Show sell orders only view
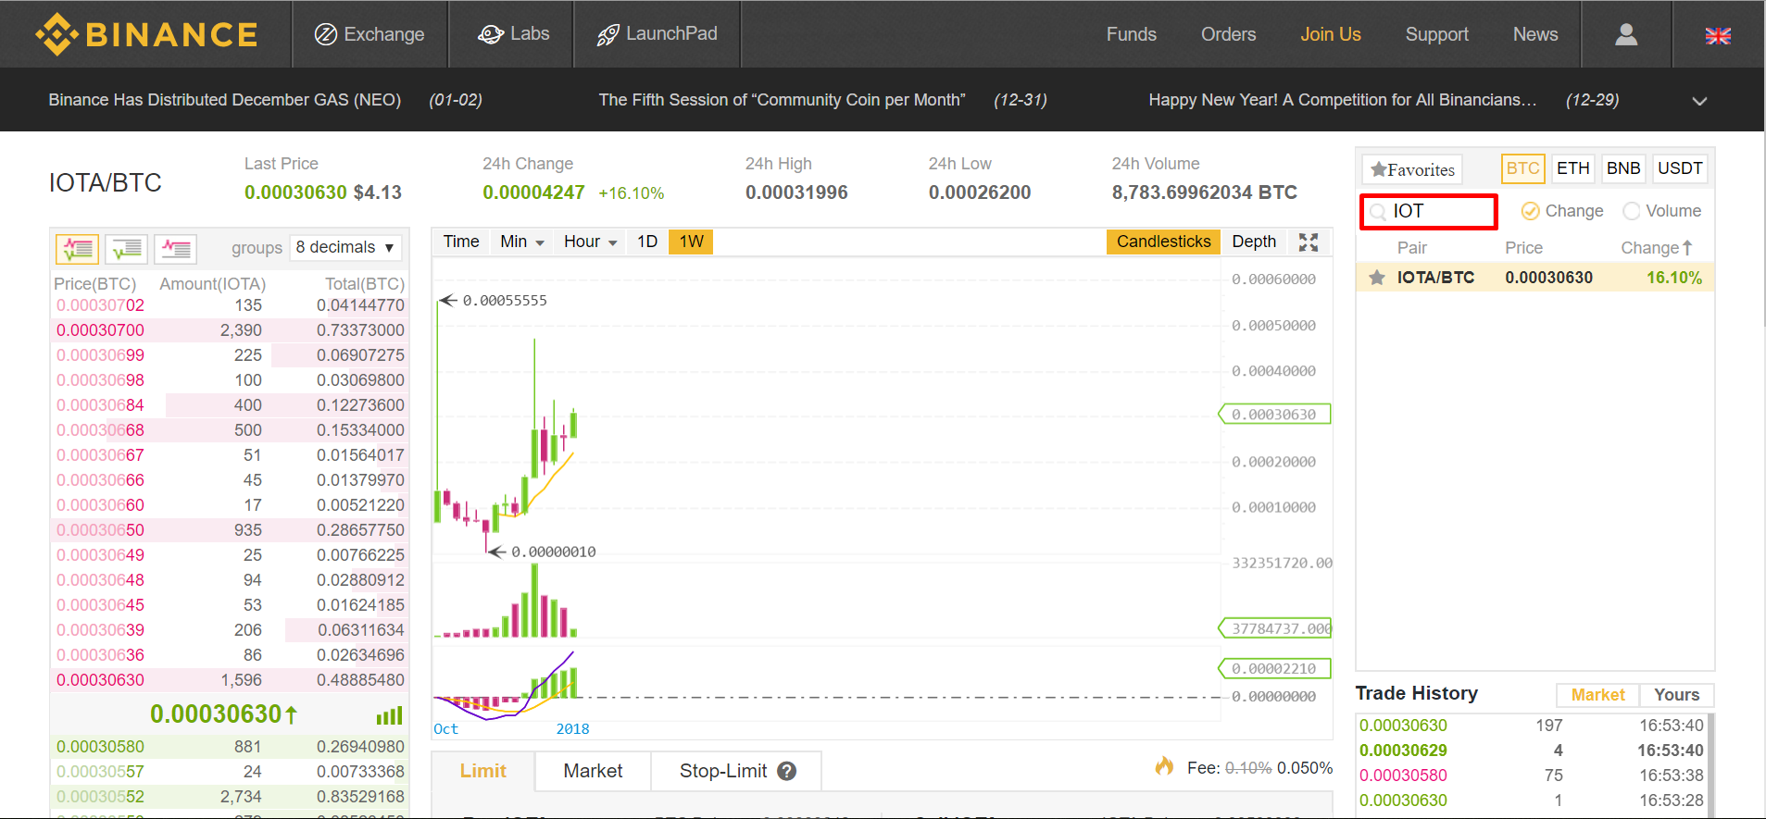 (x=175, y=248)
